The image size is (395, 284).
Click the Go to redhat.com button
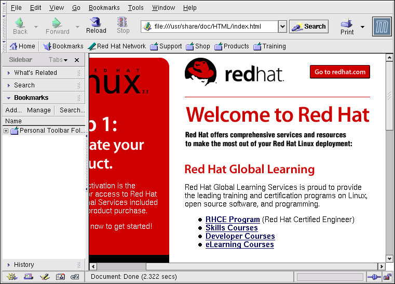(x=339, y=72)
